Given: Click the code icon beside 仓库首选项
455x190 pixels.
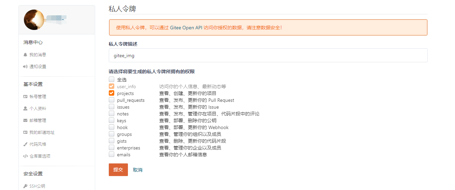Looking at the screenshot, I should click(x=25, y=156).
